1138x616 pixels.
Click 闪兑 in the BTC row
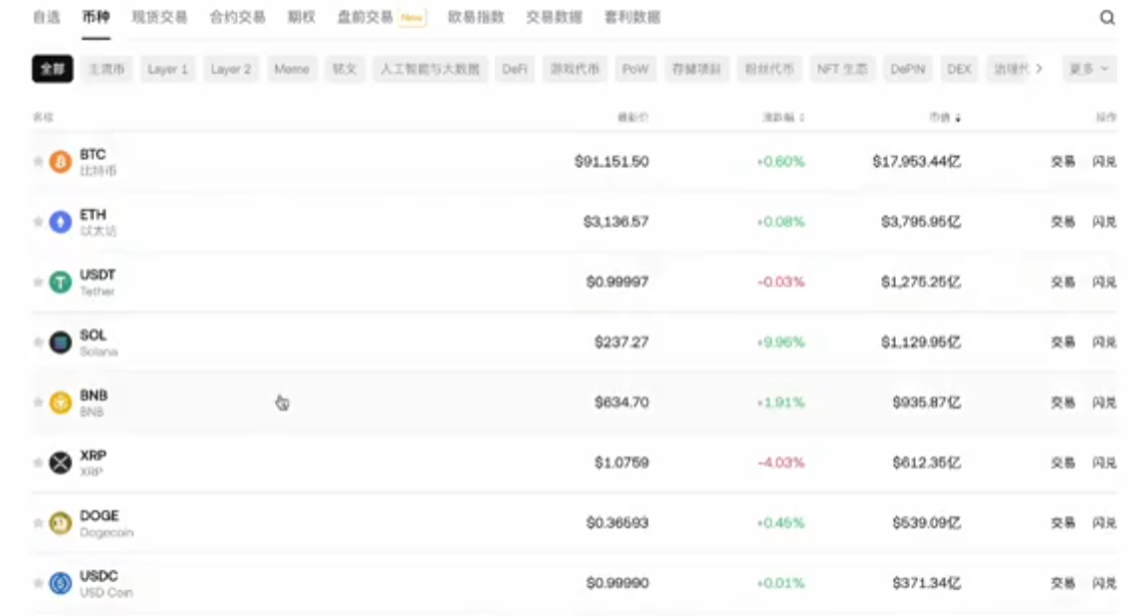(1104, 161)
